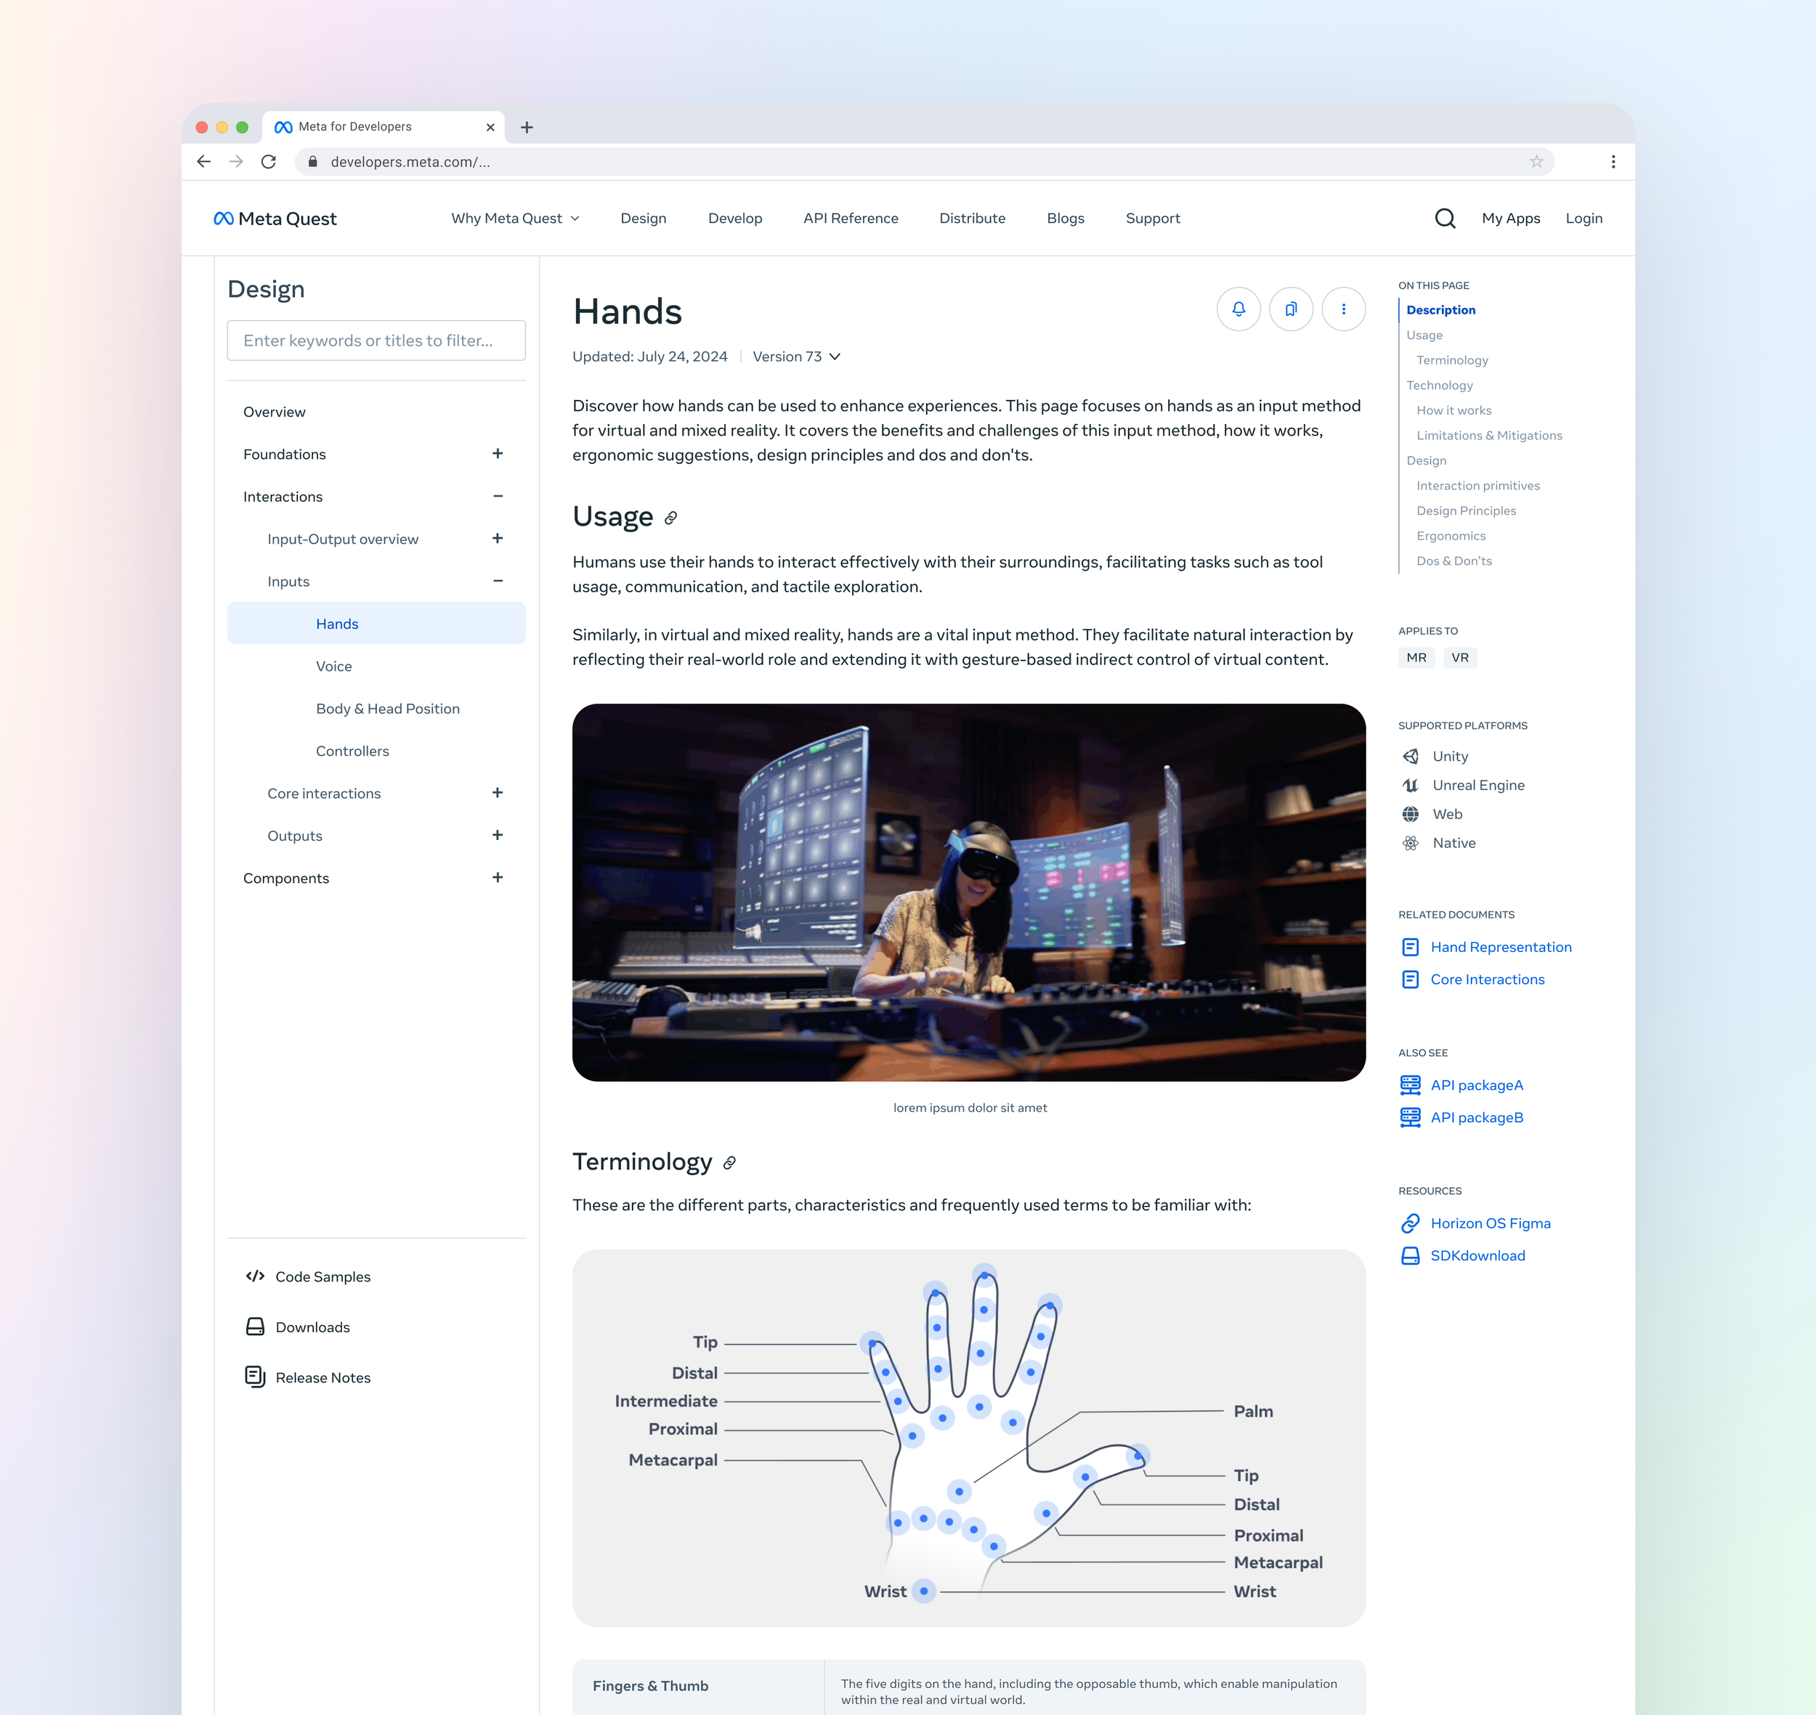Click the Web globe icon

click(x=1411, y=814)
